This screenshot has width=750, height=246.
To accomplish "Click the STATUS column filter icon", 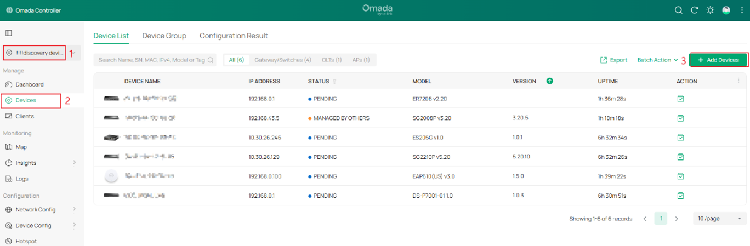I will [x=334, y=82].
